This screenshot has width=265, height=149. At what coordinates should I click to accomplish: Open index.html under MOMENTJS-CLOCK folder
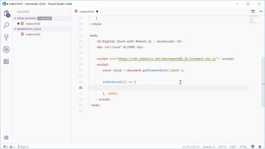pyautogui.click(x=33, y=34)
